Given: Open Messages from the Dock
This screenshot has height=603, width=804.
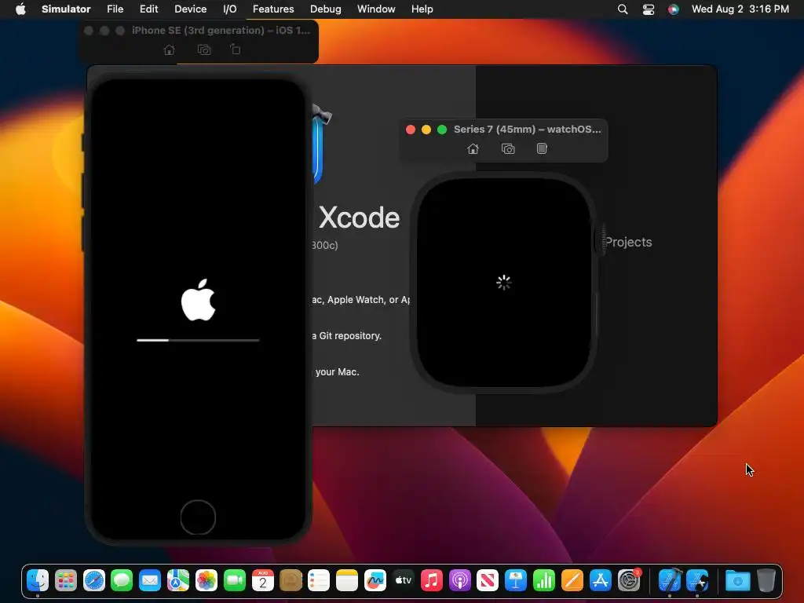Looking at the screenshot, I should [x=122, y=580].
